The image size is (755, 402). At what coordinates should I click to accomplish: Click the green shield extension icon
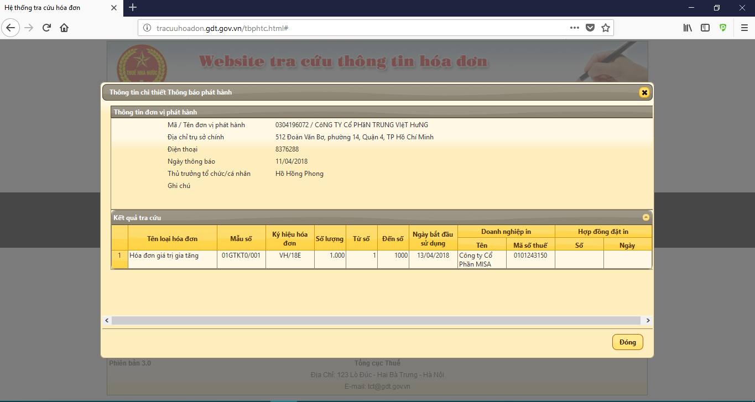coord(723,28)
